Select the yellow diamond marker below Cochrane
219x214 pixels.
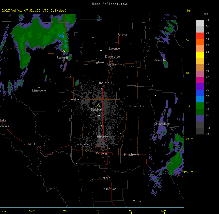[x=86, y=150]
